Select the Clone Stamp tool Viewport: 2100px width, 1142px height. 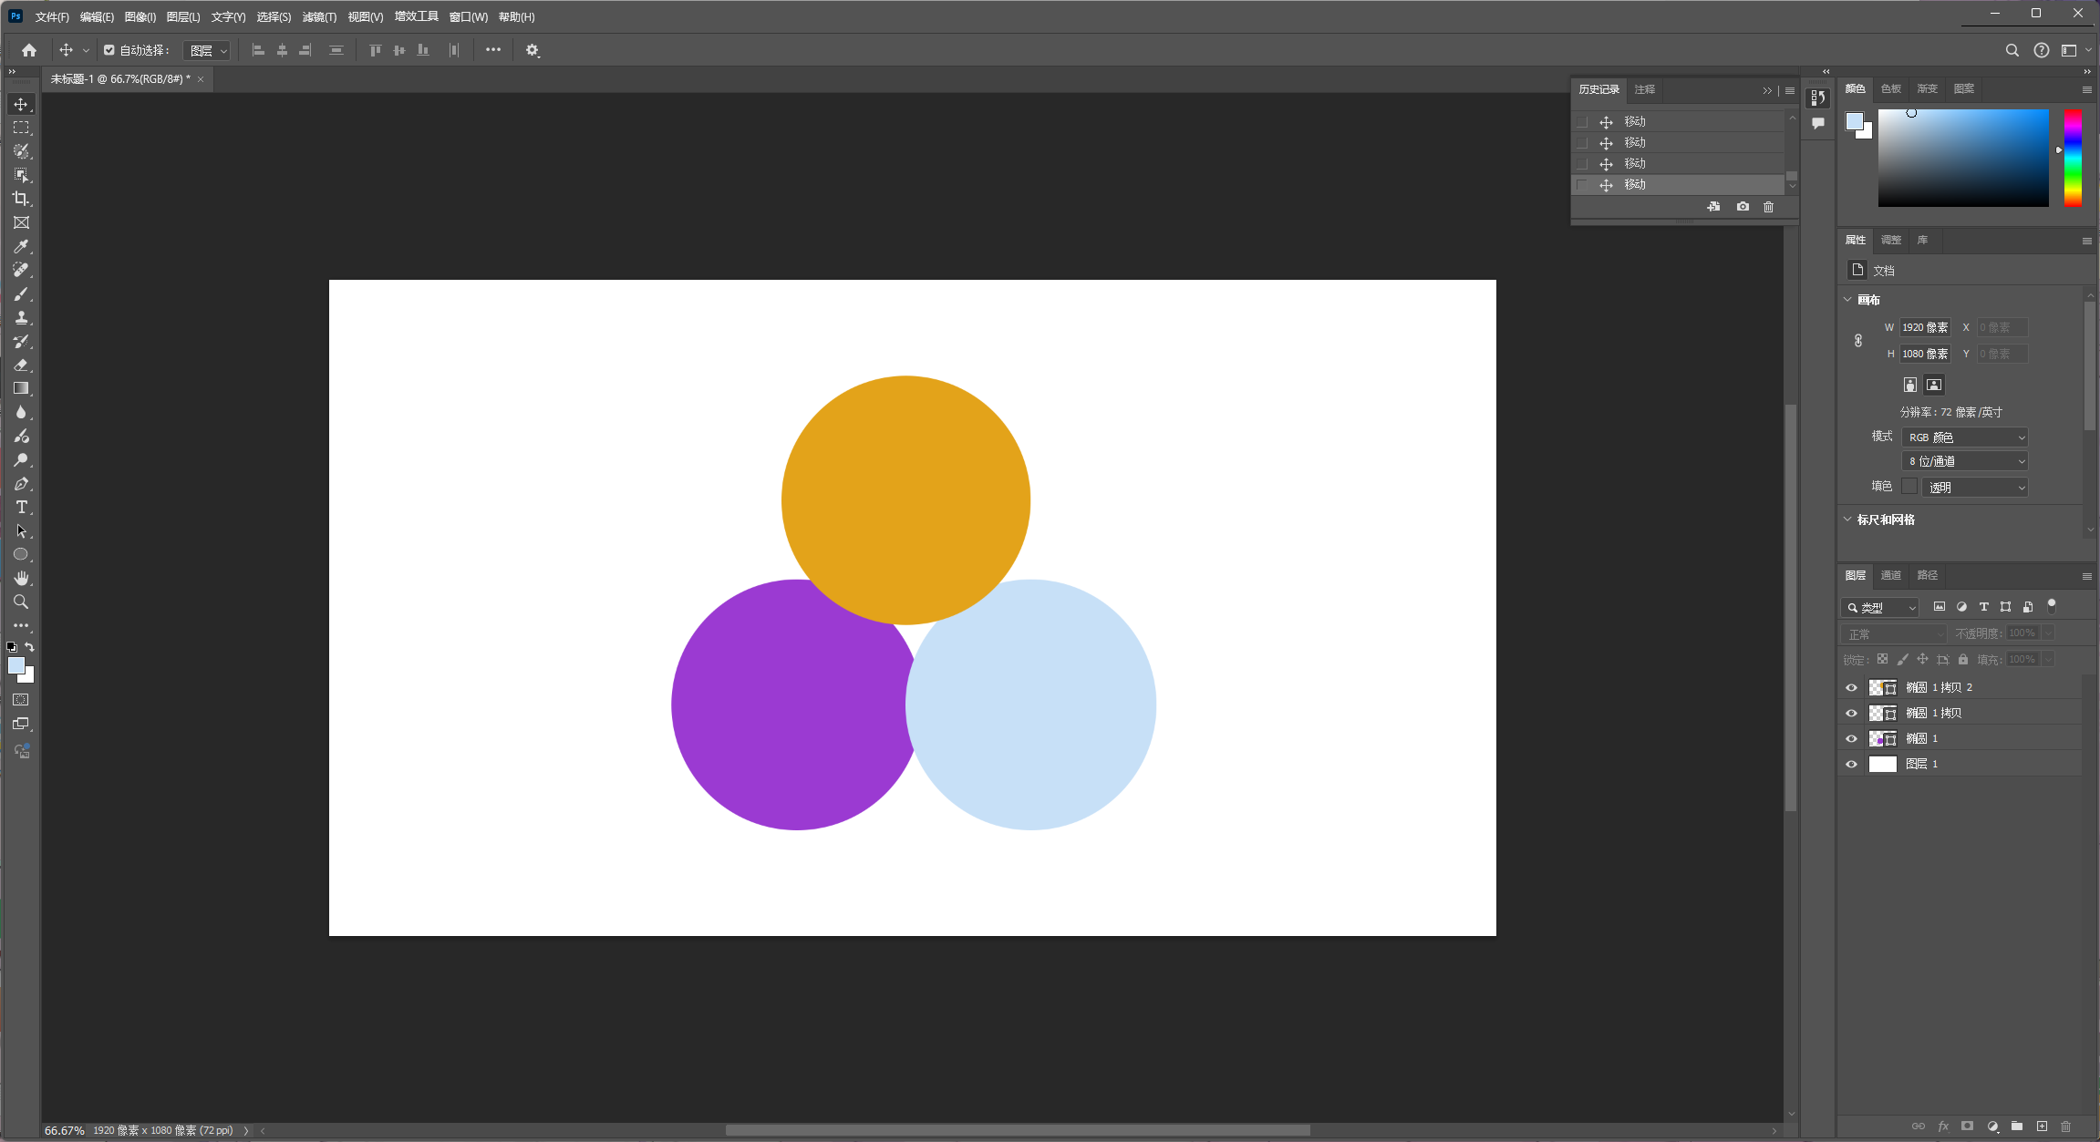point(21,318)
